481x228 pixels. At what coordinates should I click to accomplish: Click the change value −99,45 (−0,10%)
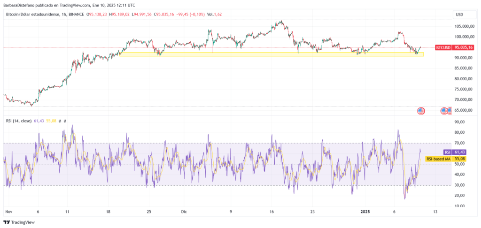(x=191, y=14)
